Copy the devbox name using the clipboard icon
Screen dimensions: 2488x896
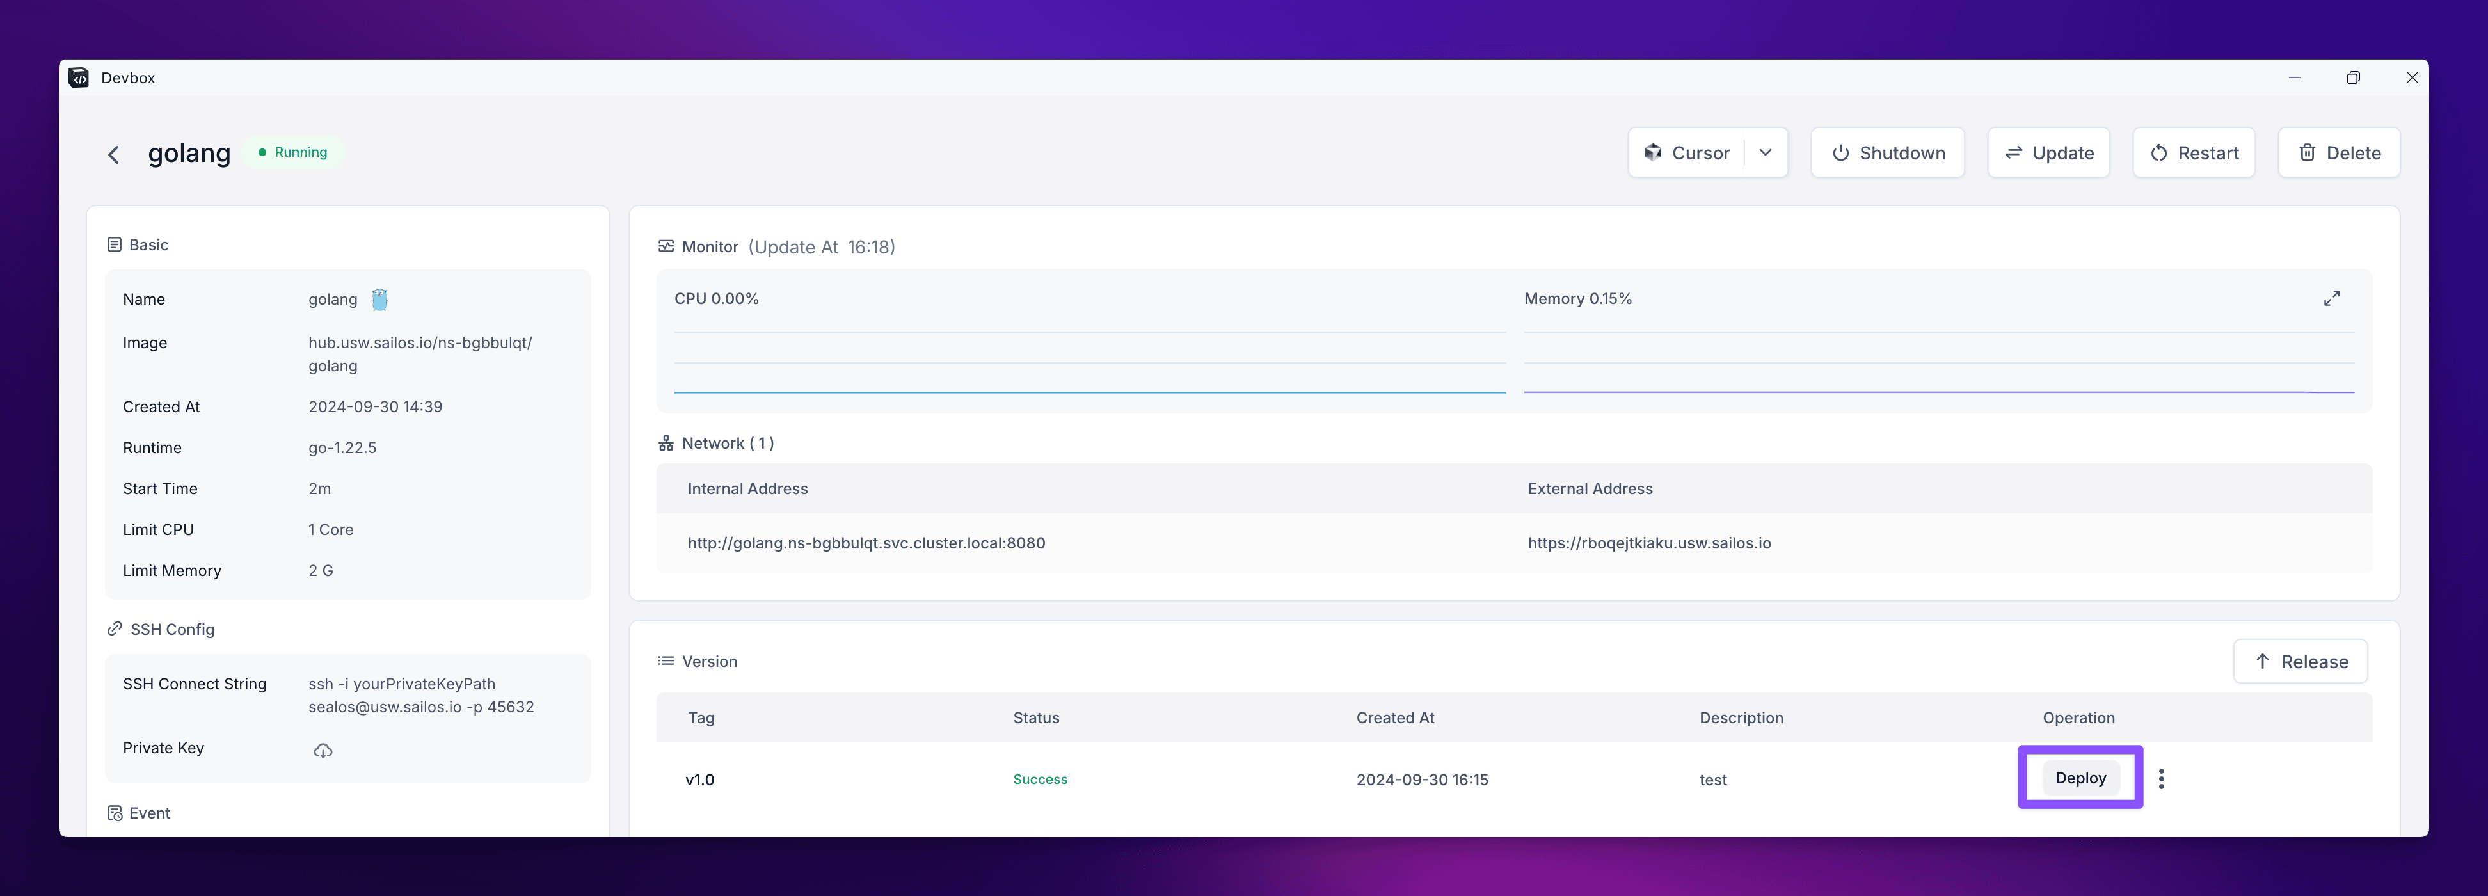point(379,300)
